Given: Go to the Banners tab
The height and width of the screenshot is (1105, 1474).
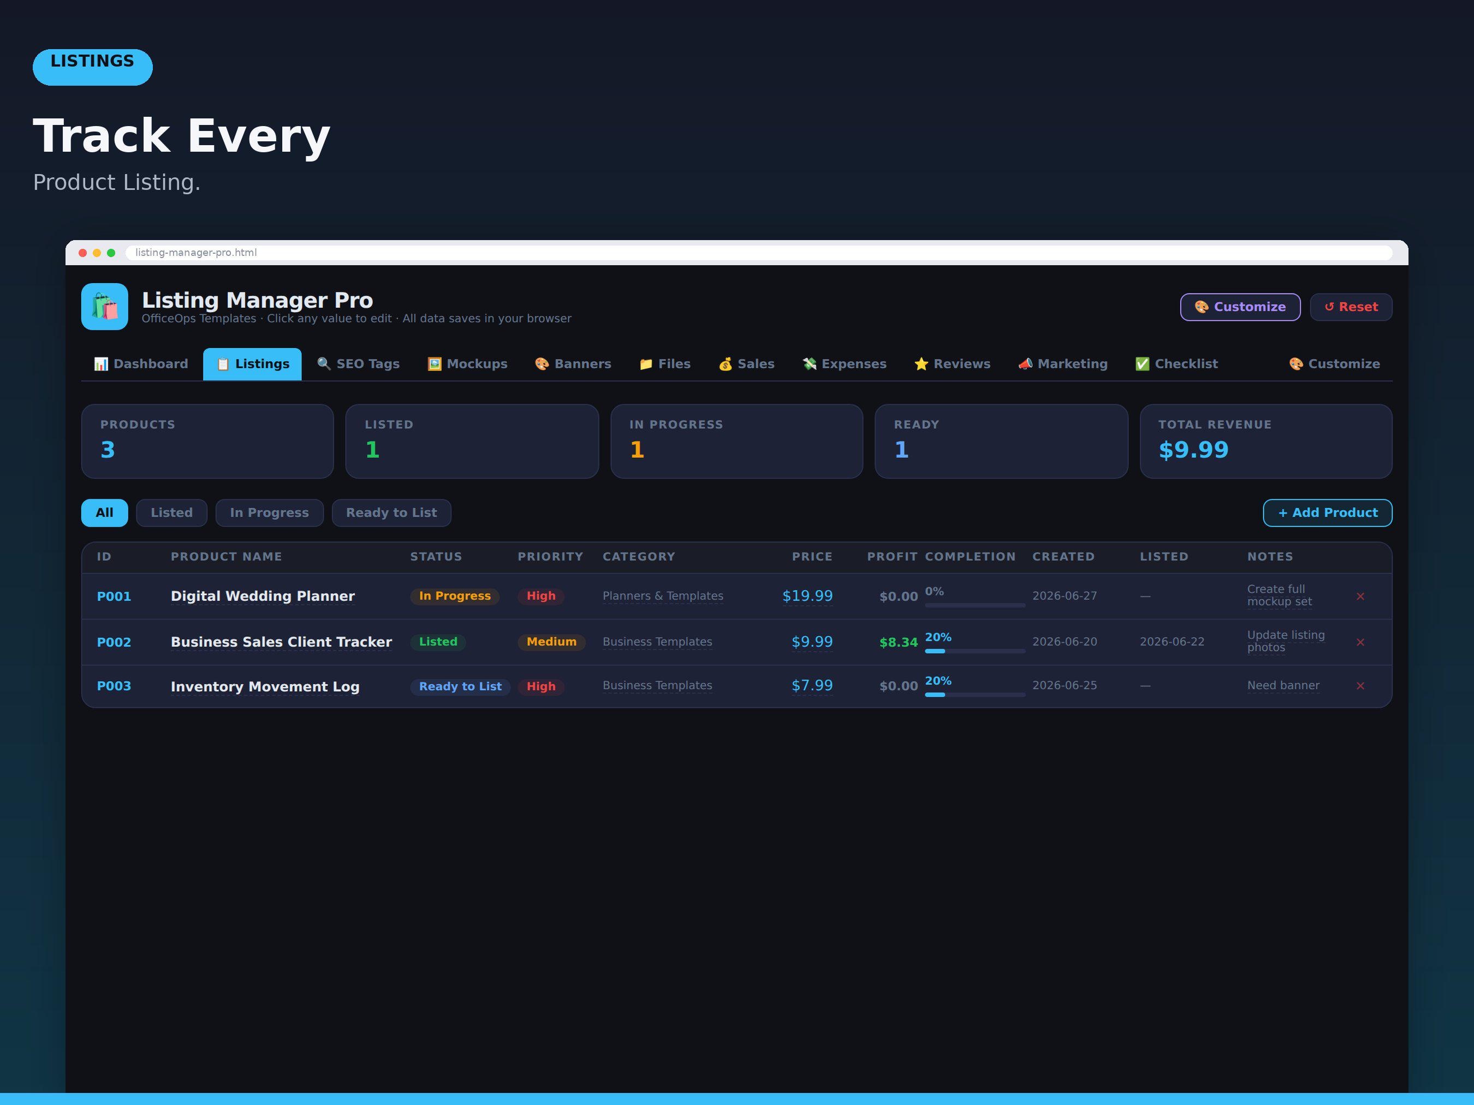Looking at the screenshot, I should [x=573, y=363].
